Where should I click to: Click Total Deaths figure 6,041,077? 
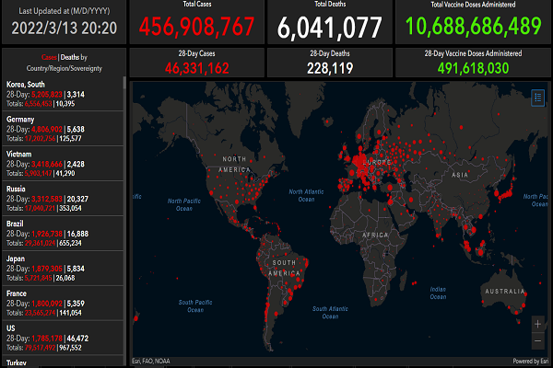pos(329,28)
